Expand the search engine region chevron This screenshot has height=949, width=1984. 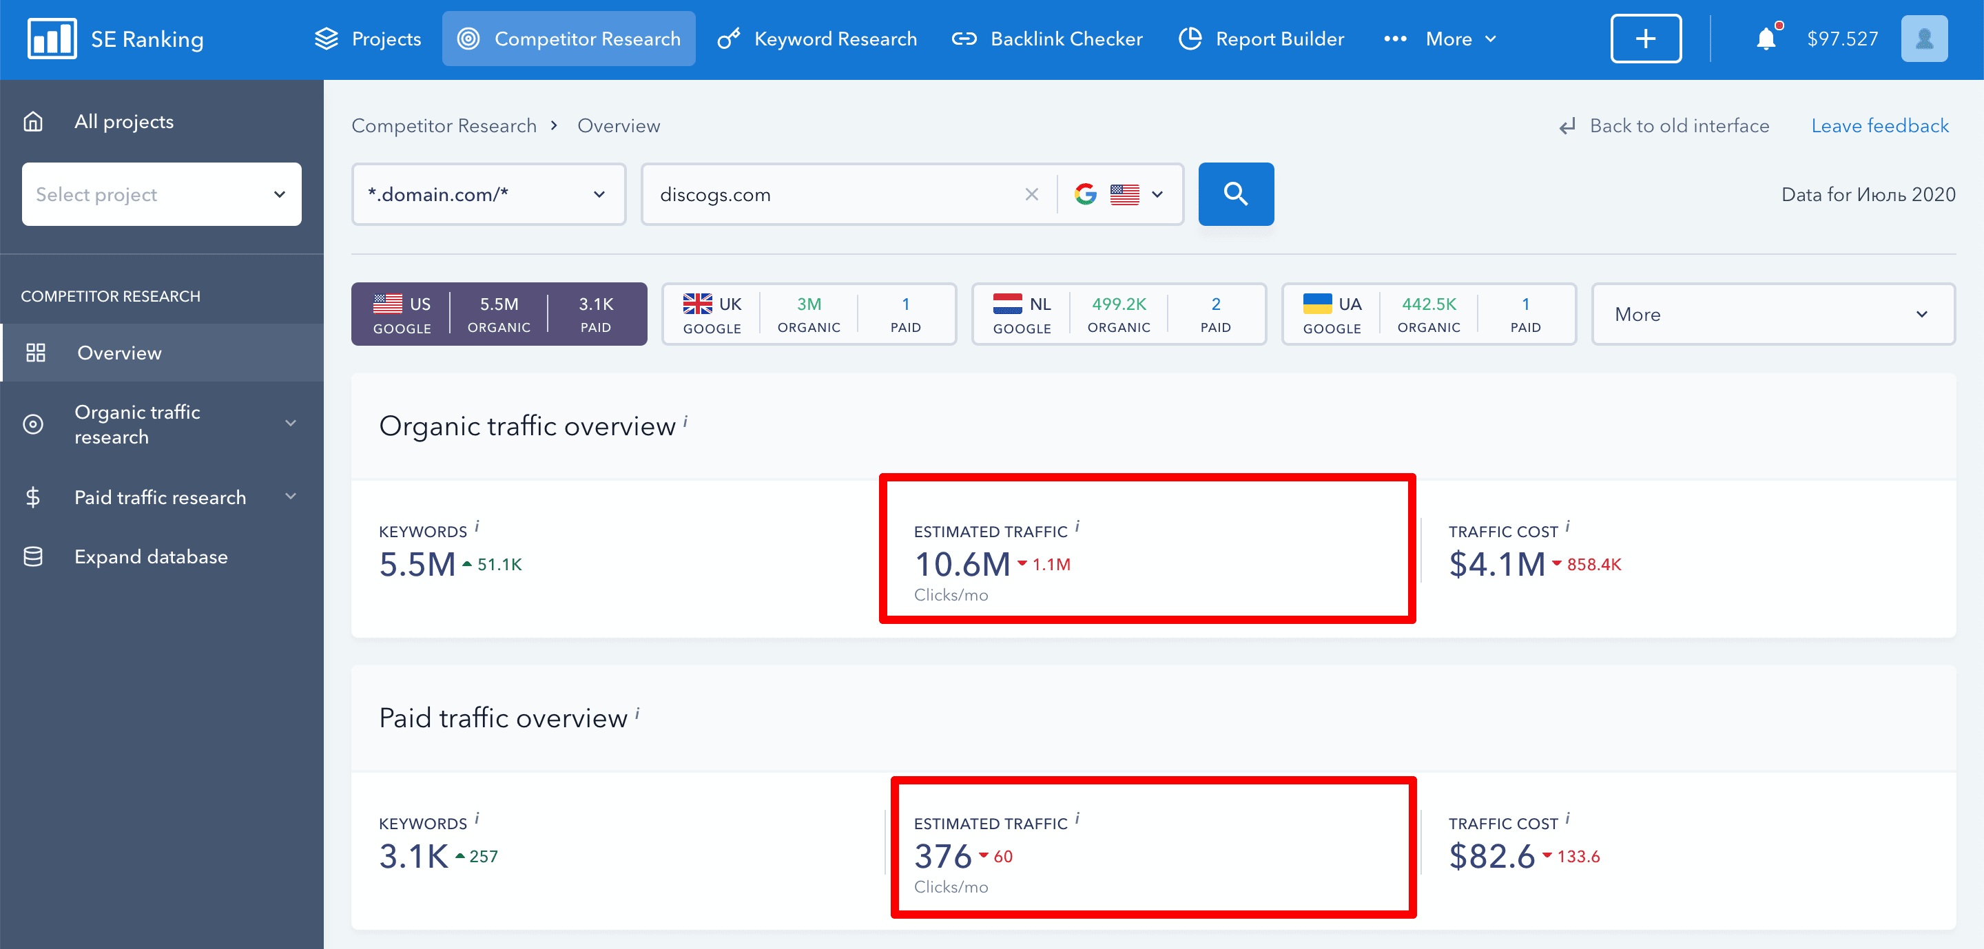pyautogui.click(x=1156, y=195)
